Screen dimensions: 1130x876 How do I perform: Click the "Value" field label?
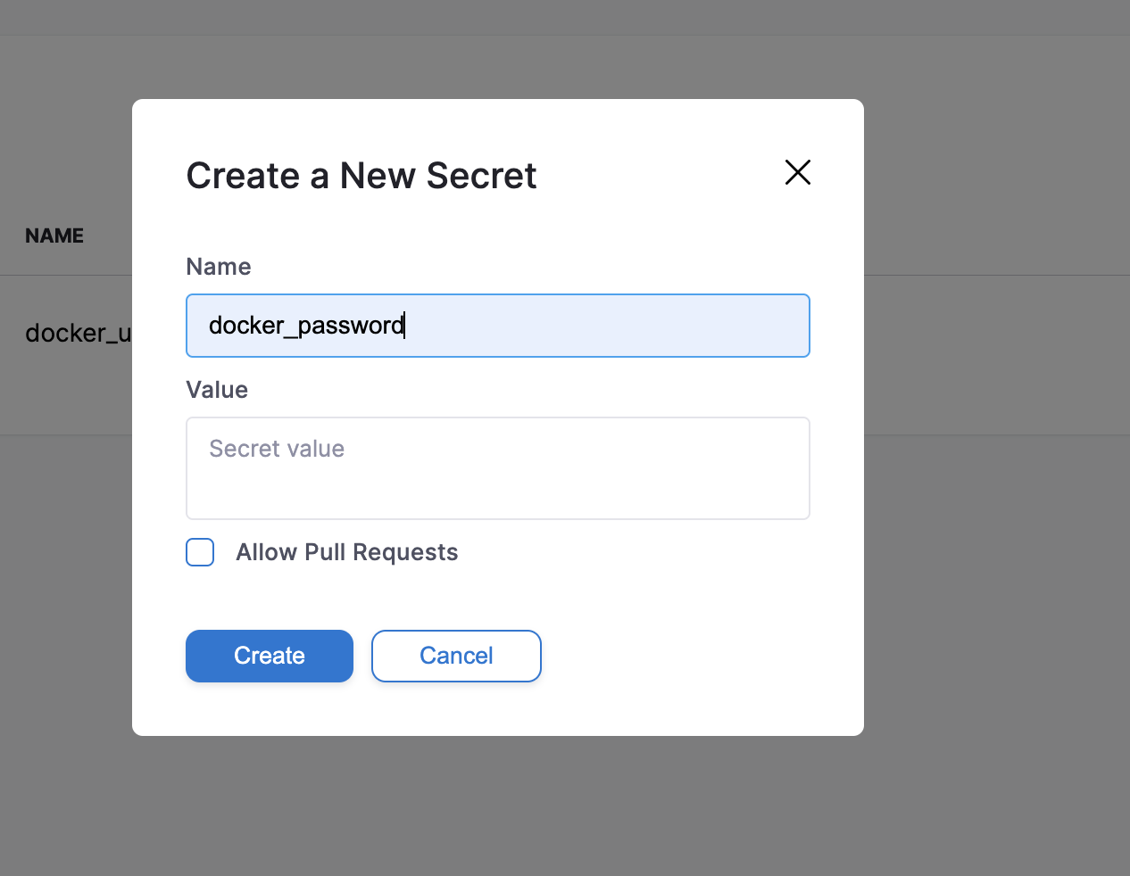(217, 390)
